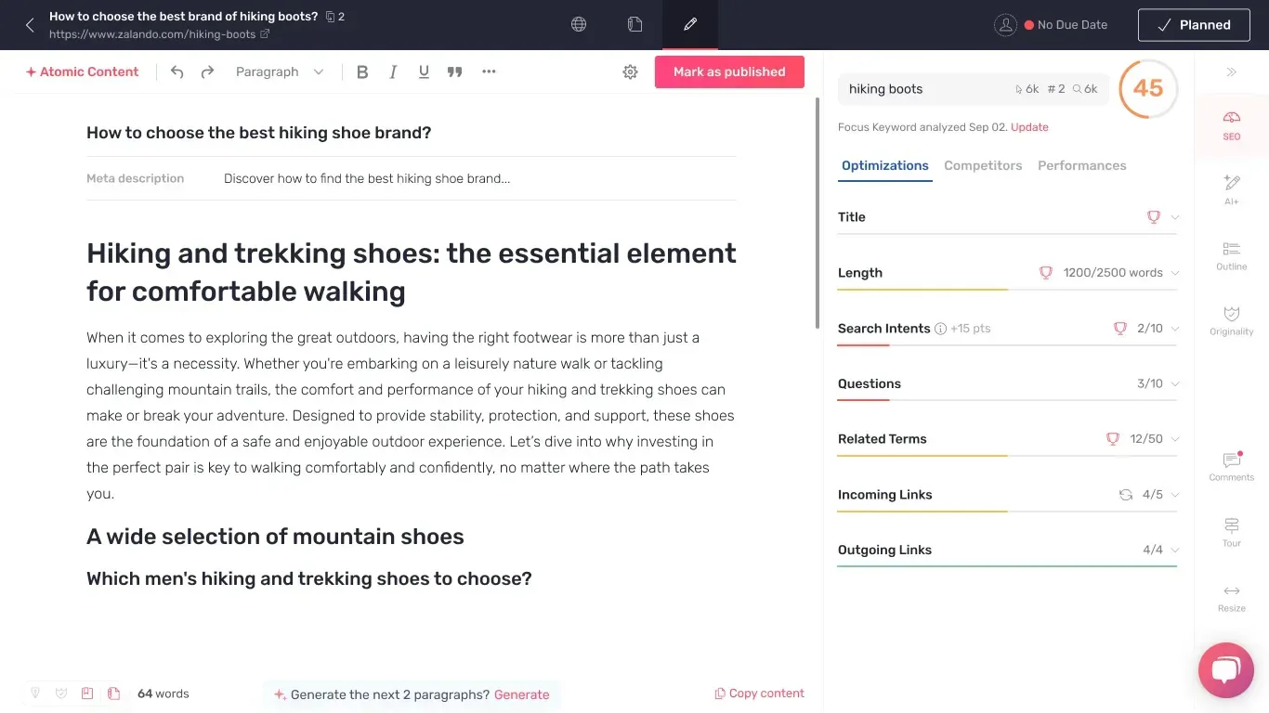Insert a blockquote with the quote icon
Screen dimensions: 1269x713
[454, 71]
